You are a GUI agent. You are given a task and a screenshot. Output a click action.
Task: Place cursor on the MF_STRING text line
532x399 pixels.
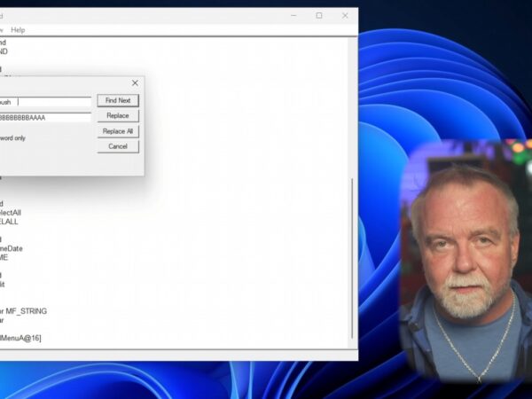(23, 311)
